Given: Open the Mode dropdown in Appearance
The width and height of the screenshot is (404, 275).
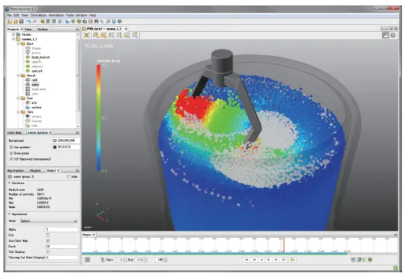Looking at the screenshot, I should pyautogui.click(x=49, y=221).
